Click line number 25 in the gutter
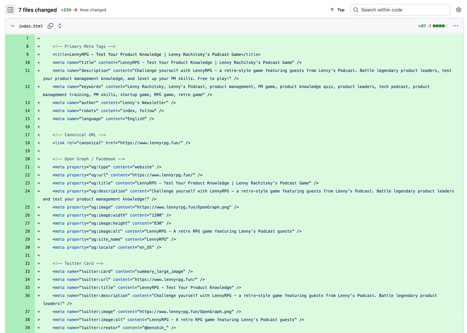This screenshot has width=467, height=333. [x=27, y=207]
